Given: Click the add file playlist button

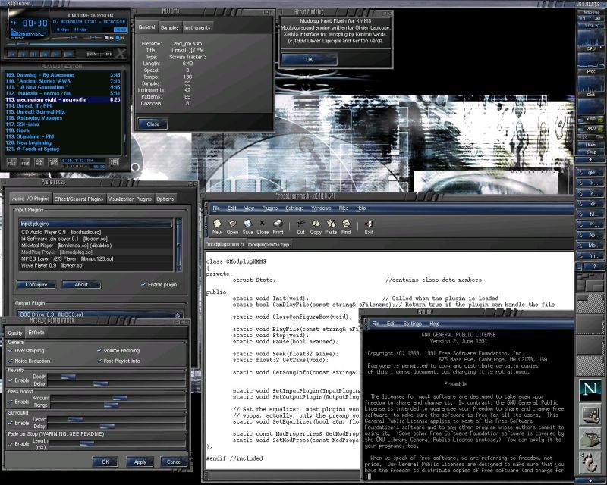Looking at the screenshot, I should tap(11, 162).
